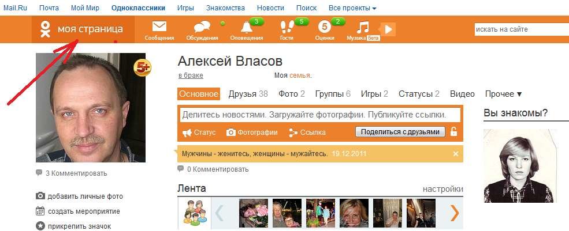
Task: Open Гости footprints icon
Action: [x=287, y=27]
